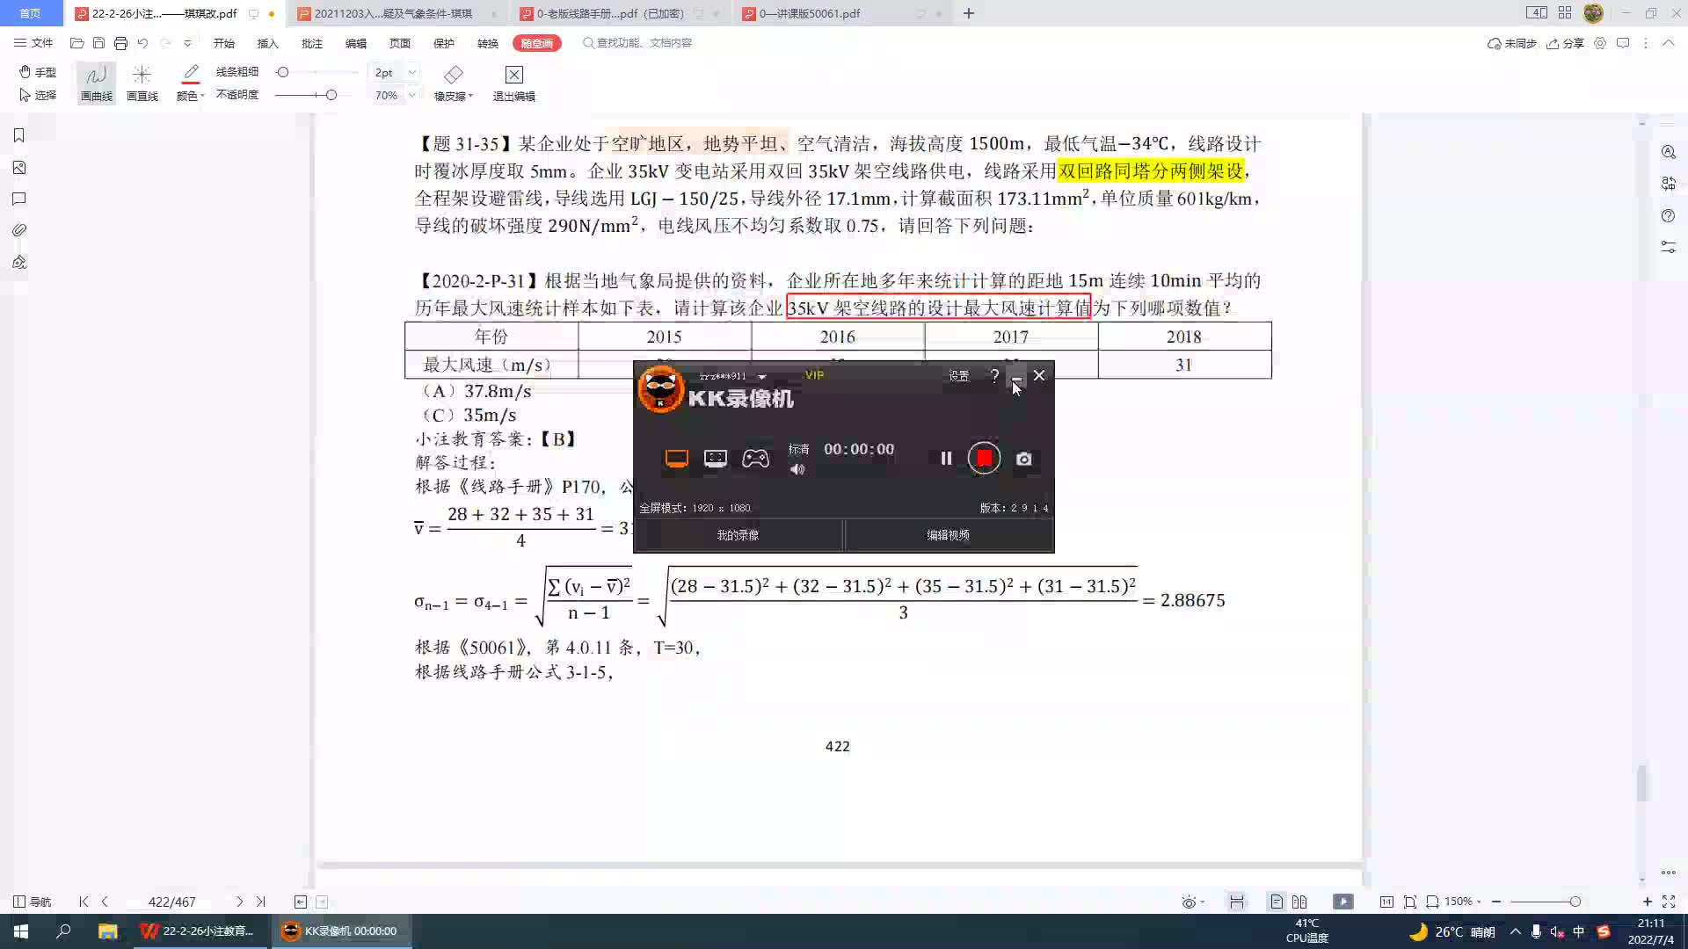The image size is (1688, 949).
Task: Open the bookmark sidebar panel
Action: click(x=18, y=135)
